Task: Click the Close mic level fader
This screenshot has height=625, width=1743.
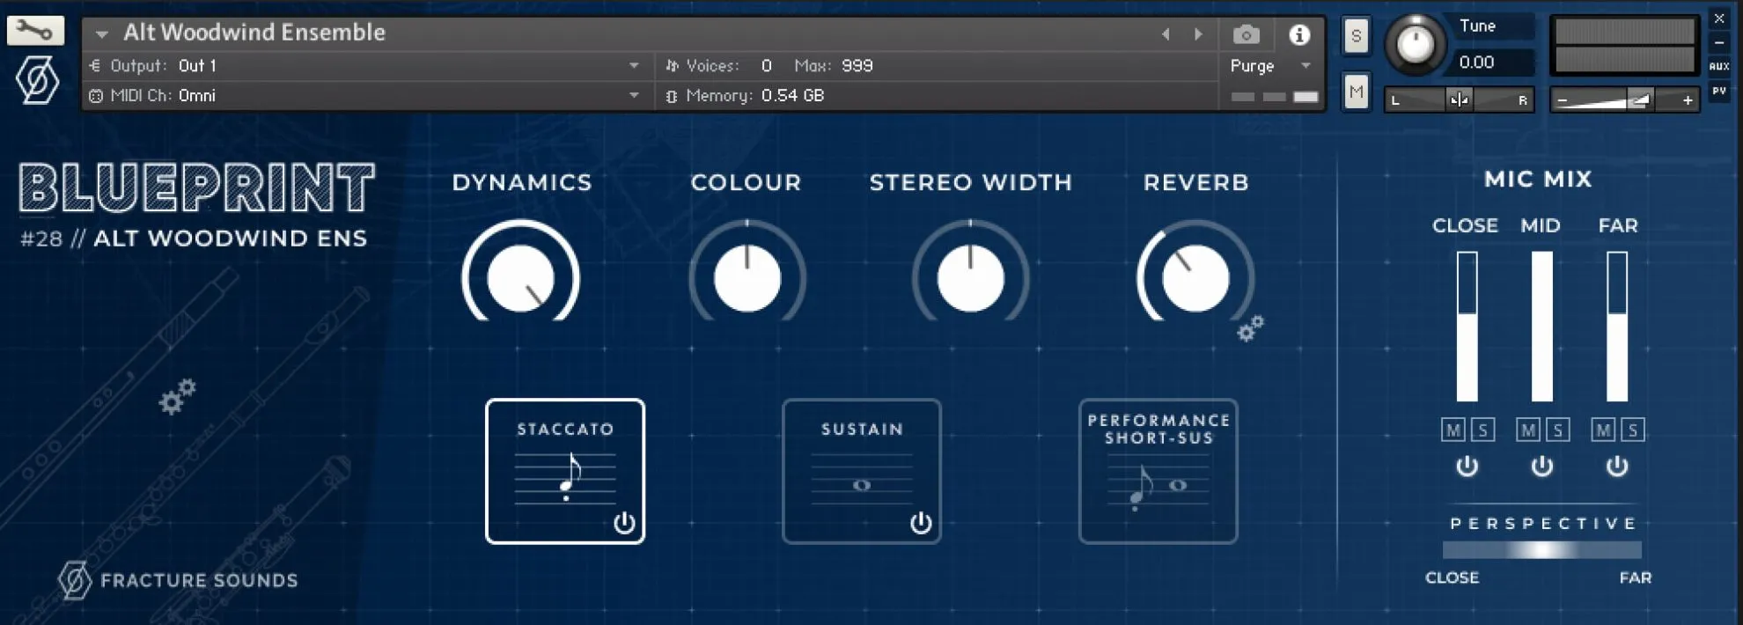Action: pos(1467,327)
